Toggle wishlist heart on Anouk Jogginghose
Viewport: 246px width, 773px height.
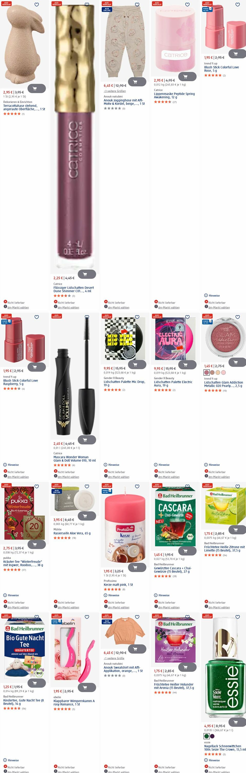tap(137, 5)
